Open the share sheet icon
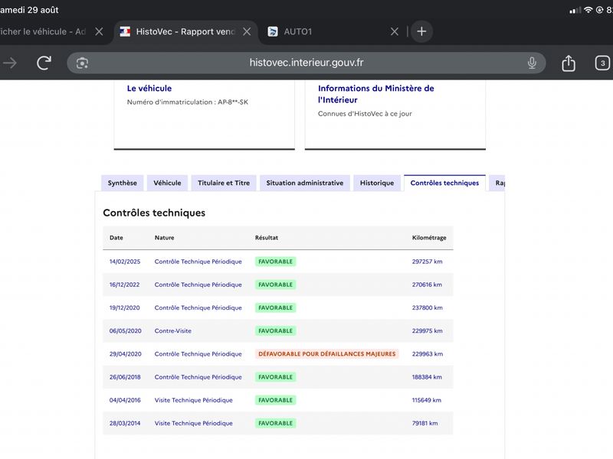 [569, 63]
